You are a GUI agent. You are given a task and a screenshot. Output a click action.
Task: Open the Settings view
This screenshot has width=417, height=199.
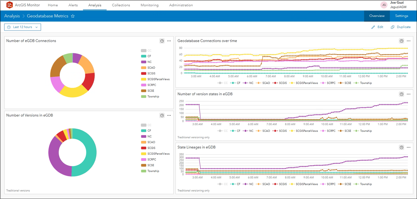click(x=402, y=16)
